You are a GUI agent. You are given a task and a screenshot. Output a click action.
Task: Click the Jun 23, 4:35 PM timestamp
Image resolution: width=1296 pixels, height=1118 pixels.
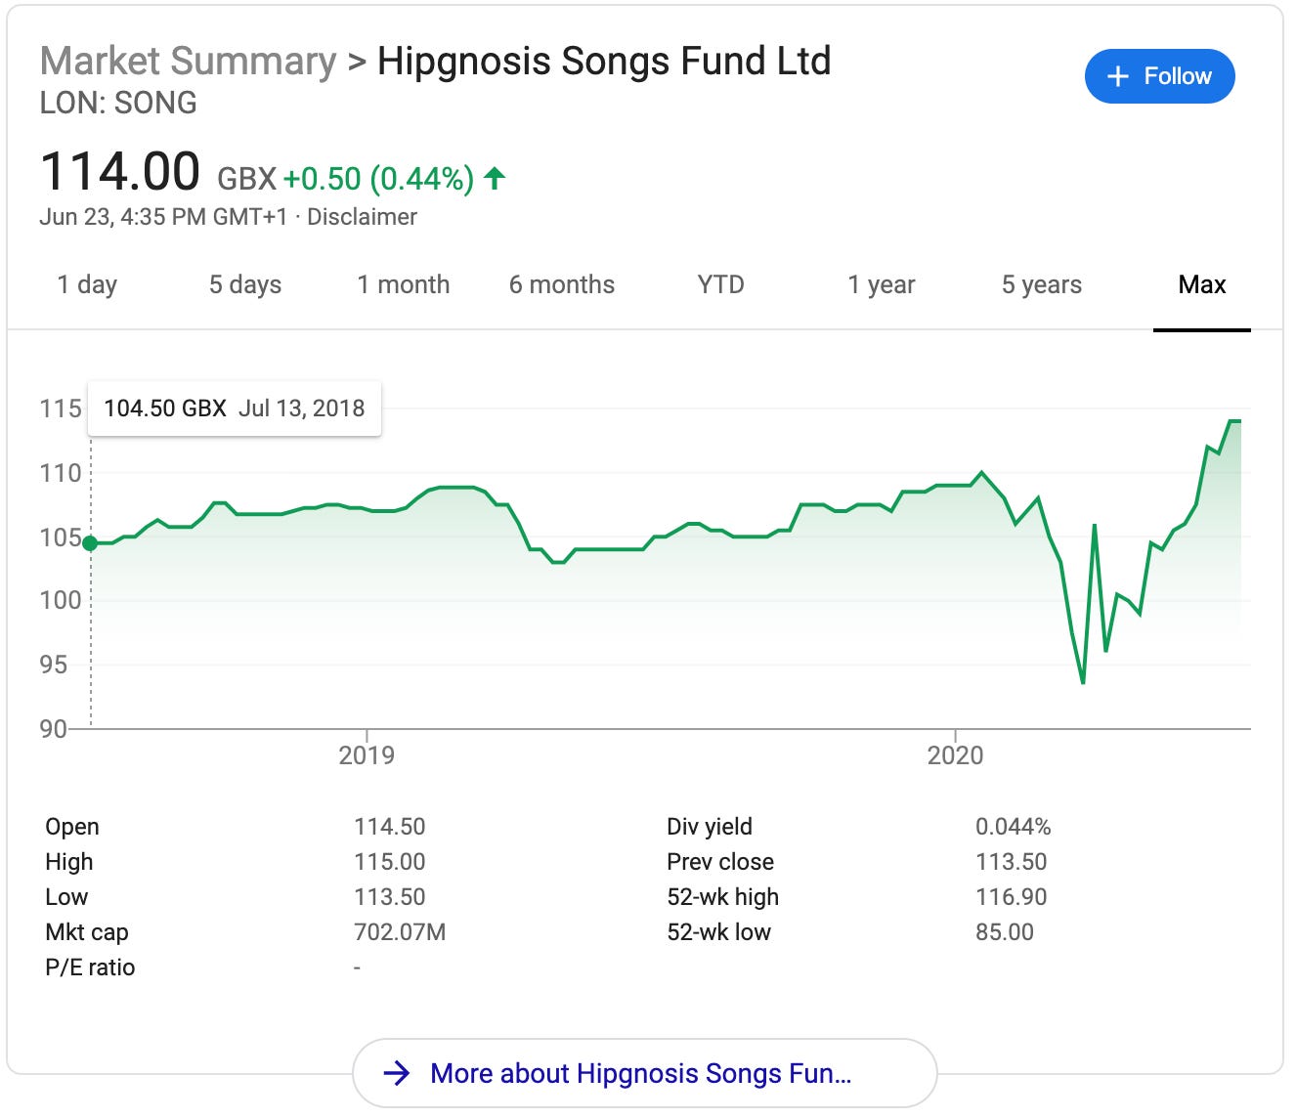163,217
